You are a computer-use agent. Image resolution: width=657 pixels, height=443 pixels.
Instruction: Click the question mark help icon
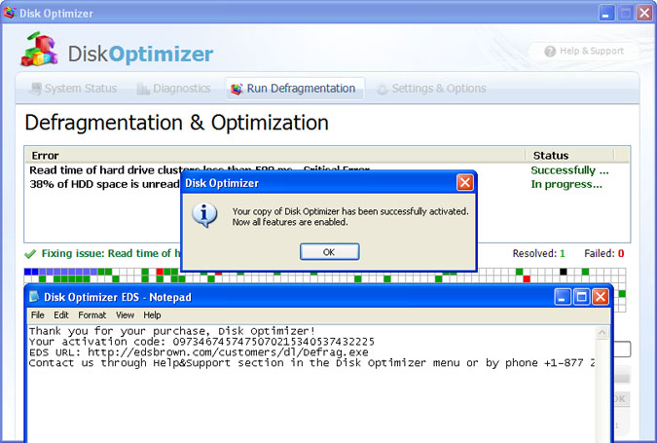(x=550, y=52)
